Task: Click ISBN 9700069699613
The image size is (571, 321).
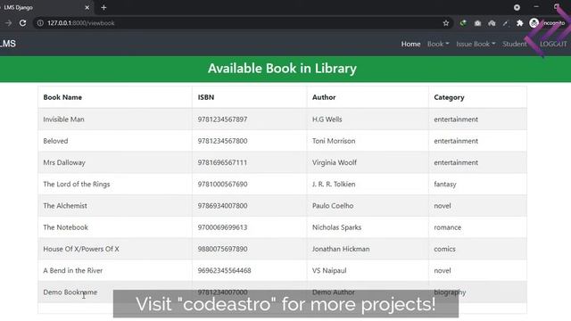Action: (222, 227)
